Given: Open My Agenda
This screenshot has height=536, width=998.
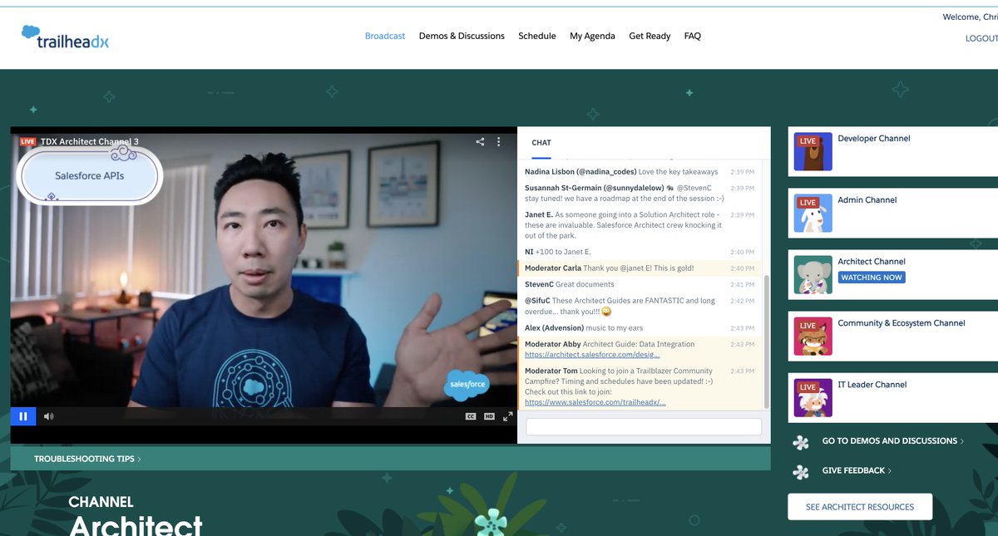Looking at the screenshot, I should pyautogui.click(x=592, y=36).
